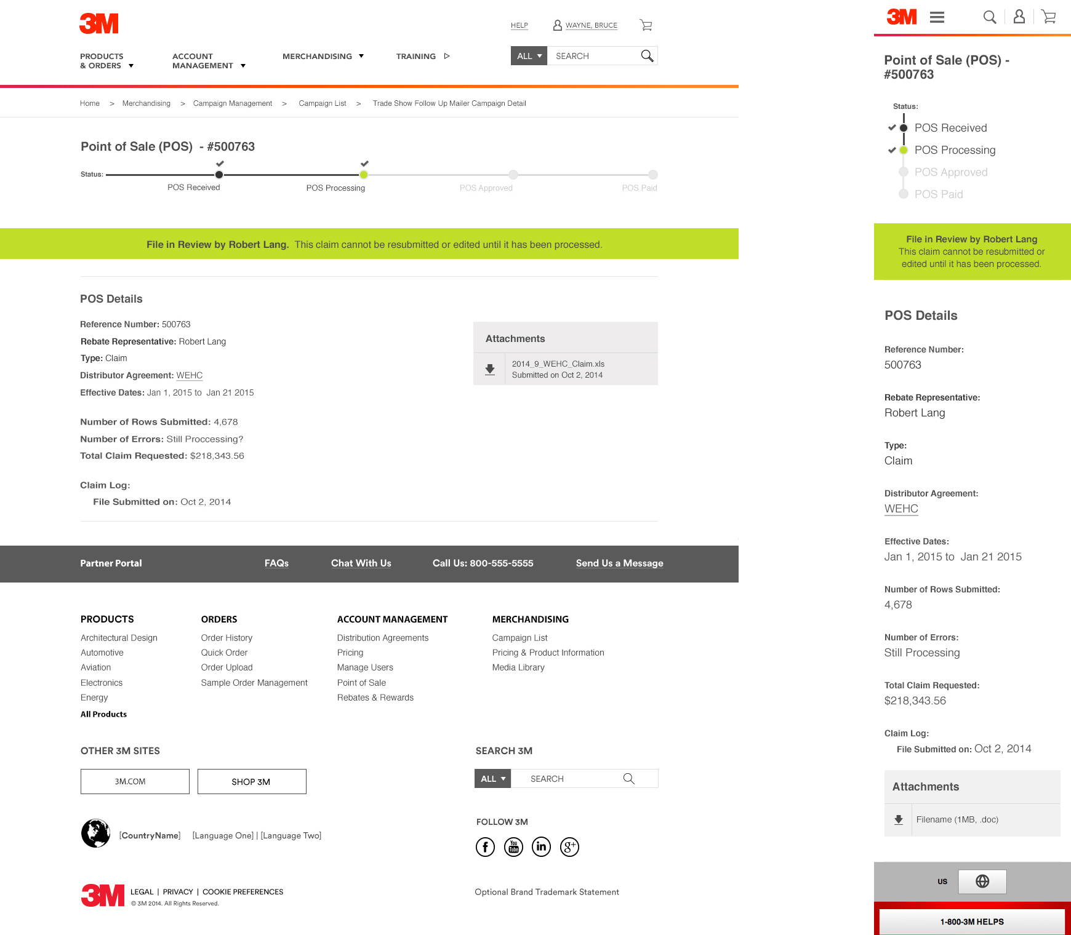Screen dimensions: 1071x935
Task: Open the YouTube follow icon
Action: pyautogui.click(x=513, y=847)
